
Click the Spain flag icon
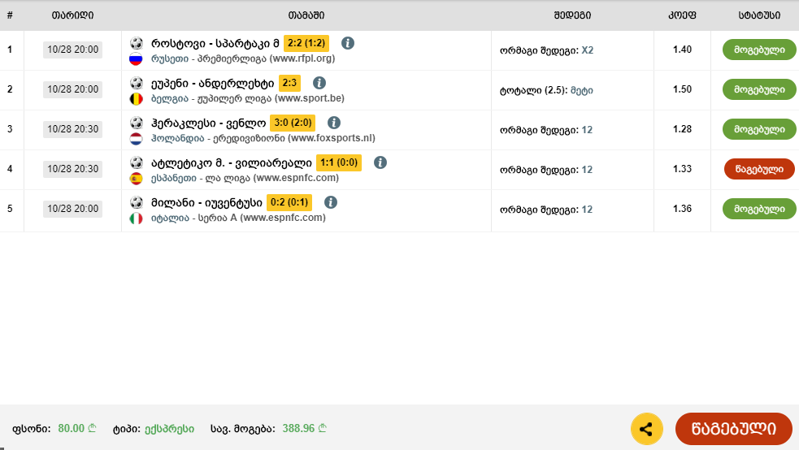(x=136, y=178)
